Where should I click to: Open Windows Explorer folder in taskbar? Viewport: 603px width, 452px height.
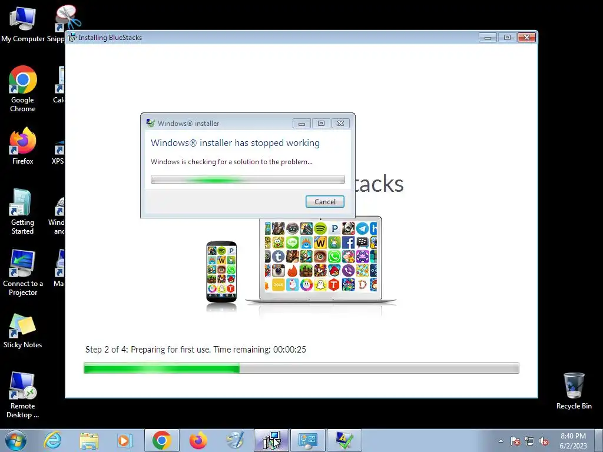pos(88,440)
